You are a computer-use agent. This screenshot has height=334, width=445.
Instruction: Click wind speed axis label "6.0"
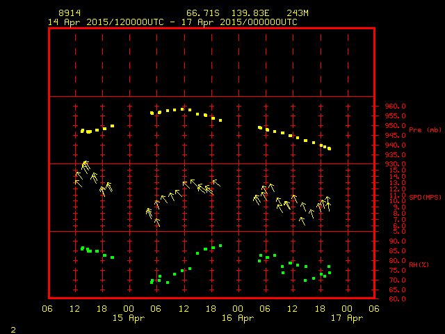click(399, 225)
